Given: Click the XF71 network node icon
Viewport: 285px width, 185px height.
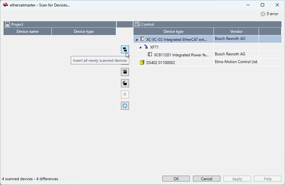Looking at the screenshot, I should [146, 47].
